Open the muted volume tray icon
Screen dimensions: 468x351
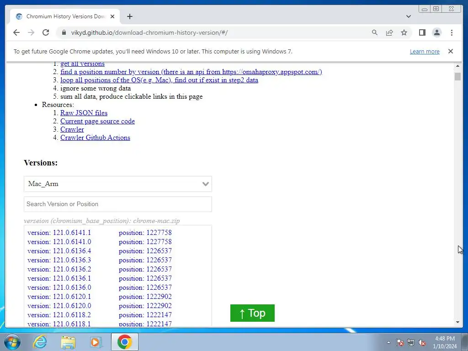click(x=422, y=342)
